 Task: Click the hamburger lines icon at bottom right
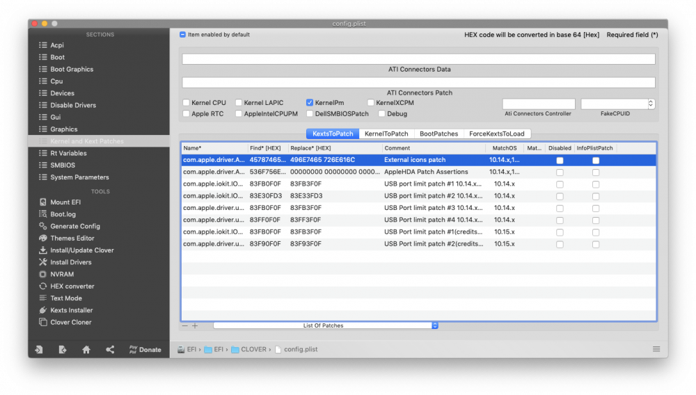tap(656, 349)
